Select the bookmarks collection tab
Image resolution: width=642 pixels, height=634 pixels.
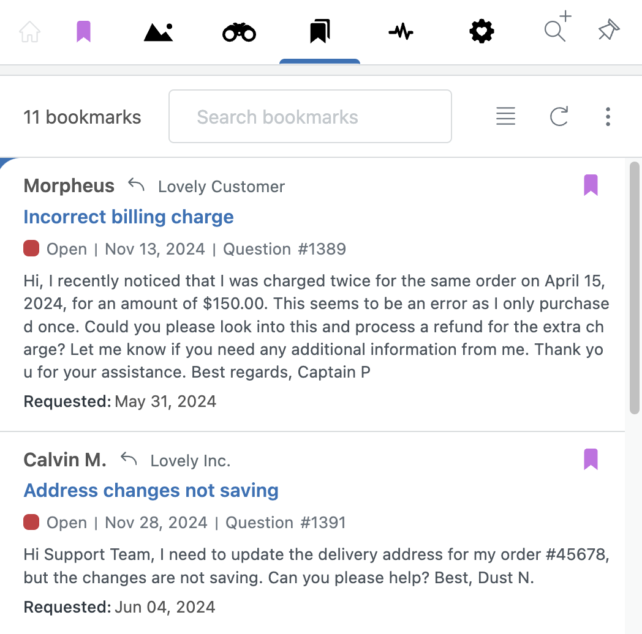[320, 31]
